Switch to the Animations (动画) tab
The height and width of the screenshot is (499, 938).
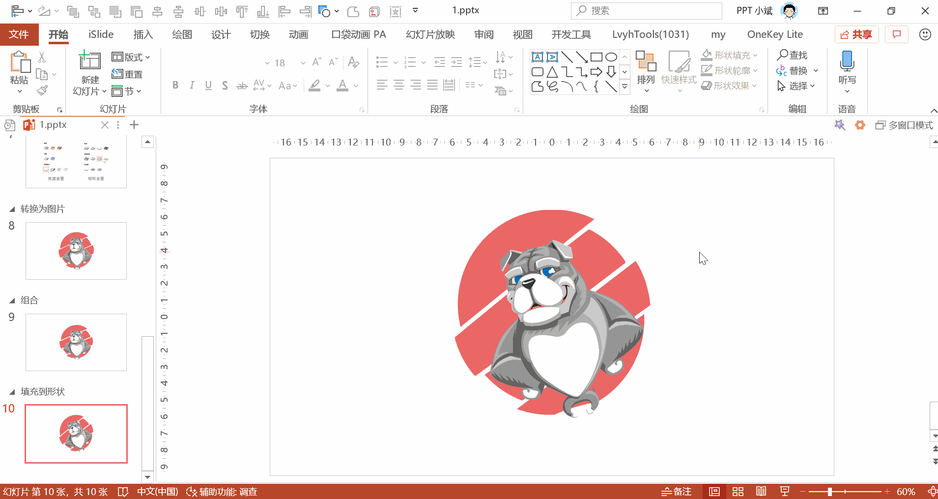point(298,34)
